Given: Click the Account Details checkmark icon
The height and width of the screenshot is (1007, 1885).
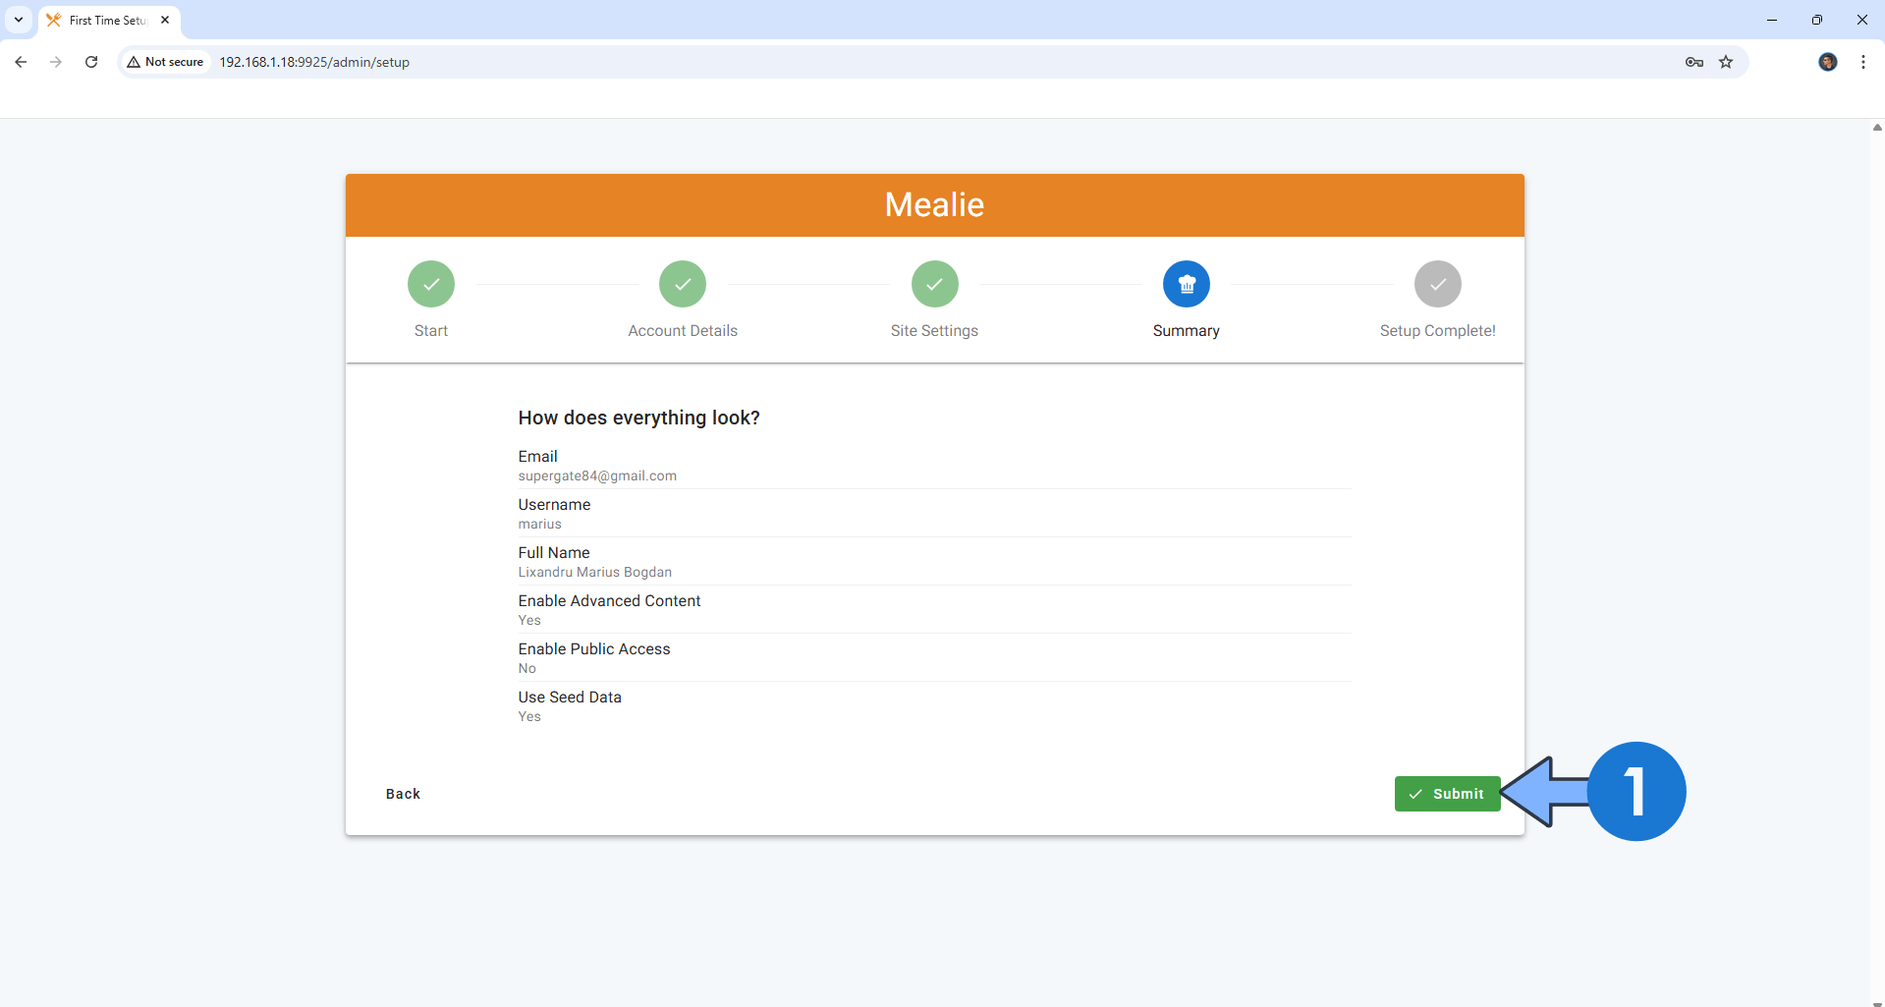Looking at the screenshot, I should coord(683,284).
